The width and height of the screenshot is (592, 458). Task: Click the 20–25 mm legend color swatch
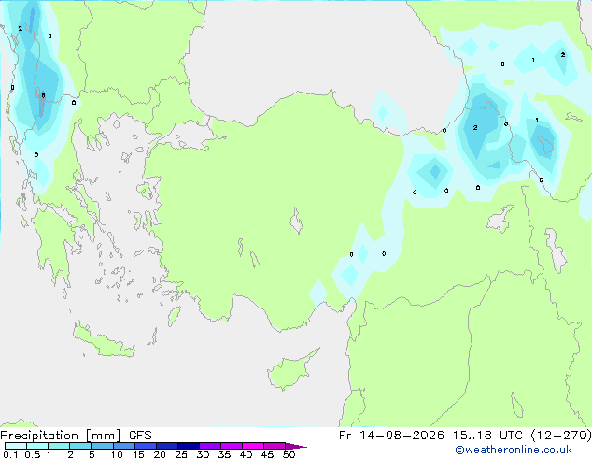click(167, 446)
